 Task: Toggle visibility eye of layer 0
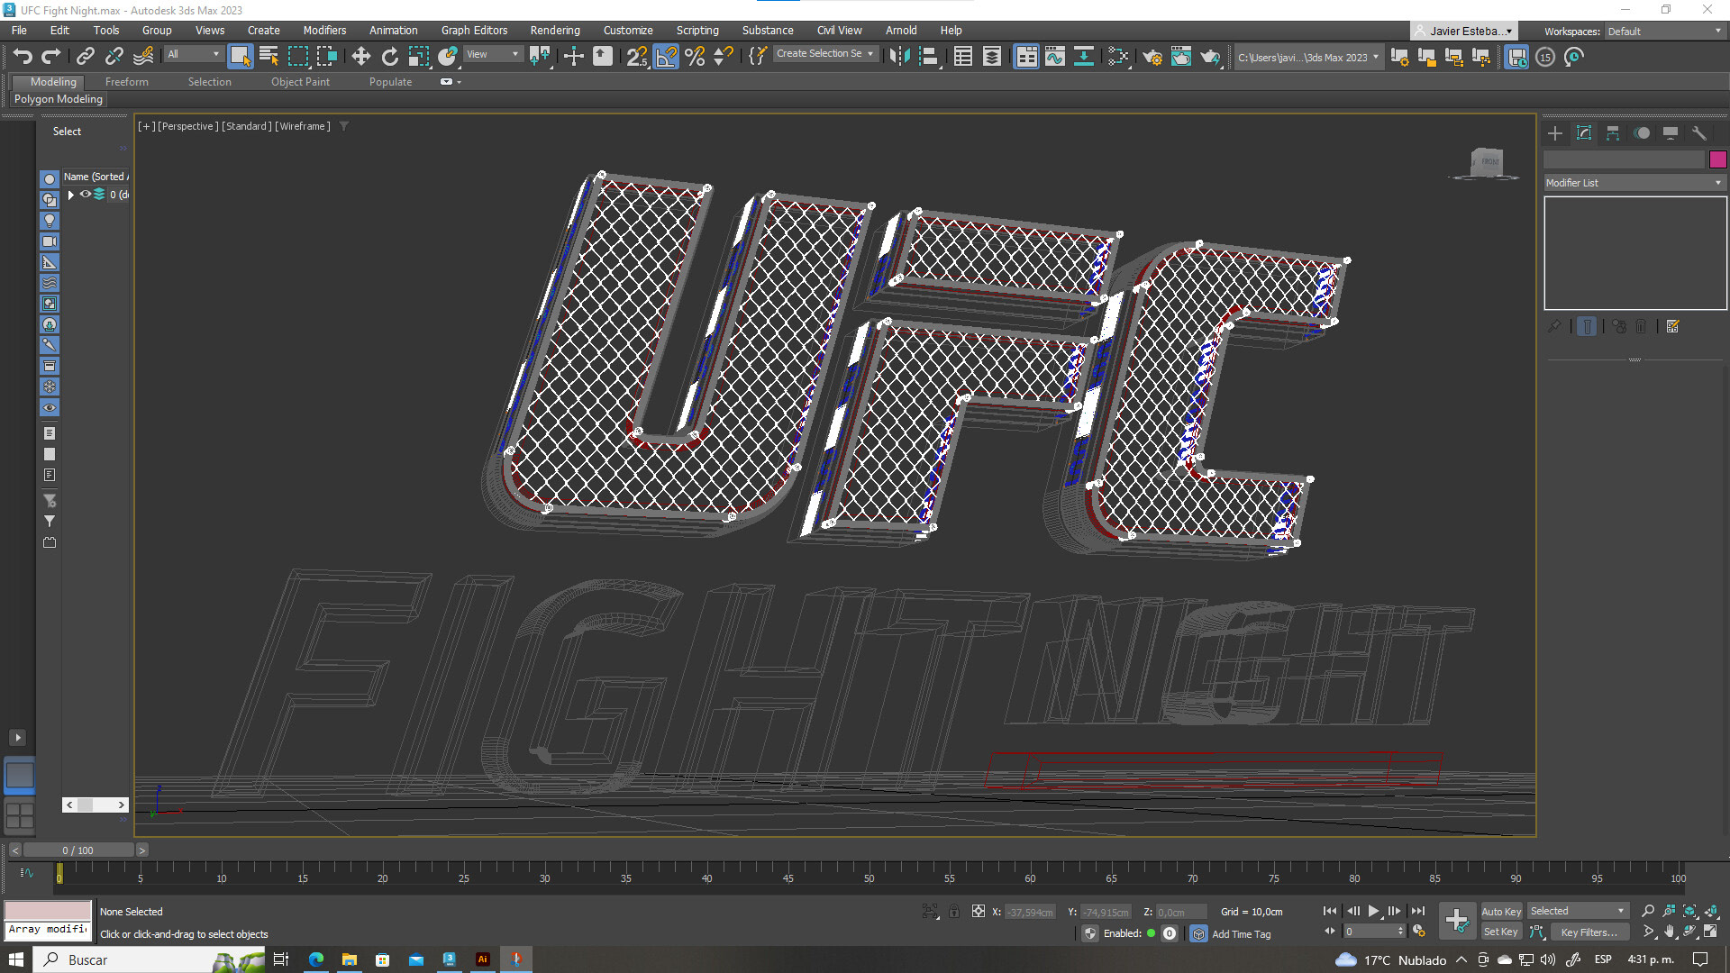[86, 195]
